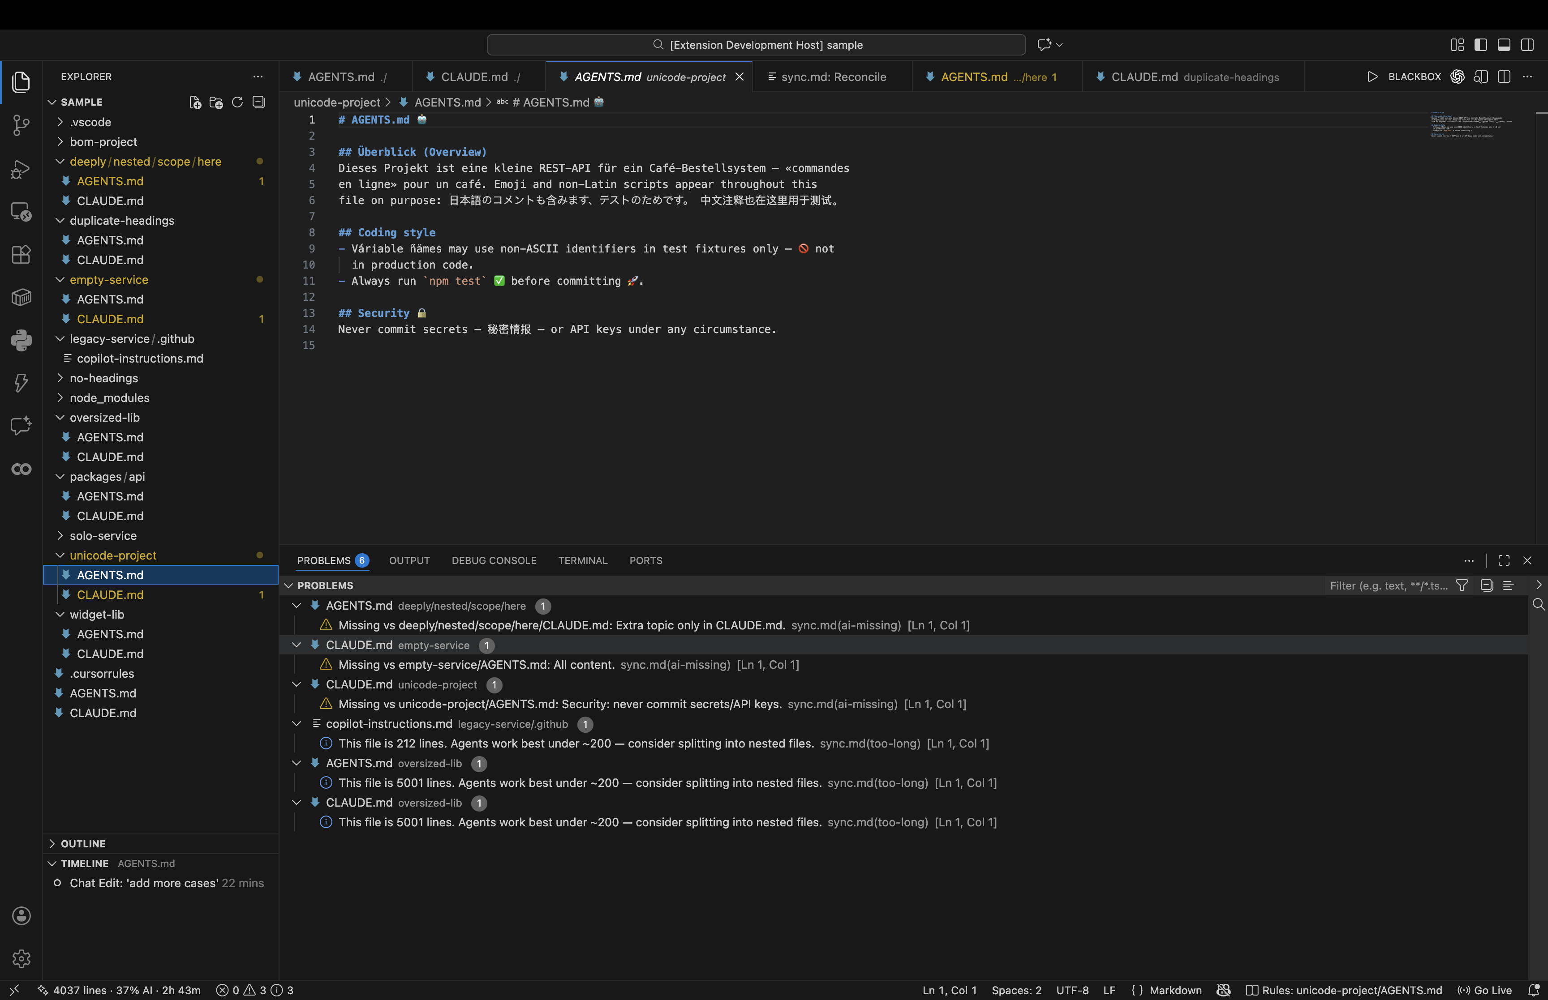Open Python extension view in activity bar
1548x1000 pixels.
coord(21,340)
